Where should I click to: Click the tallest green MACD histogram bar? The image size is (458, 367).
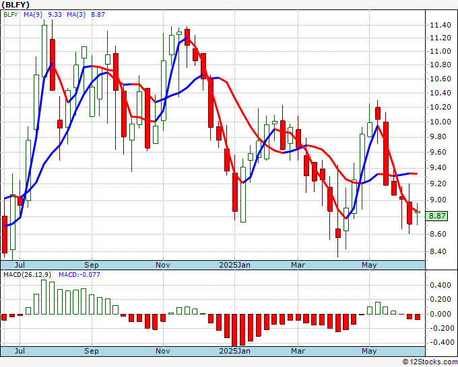[44, 297]
